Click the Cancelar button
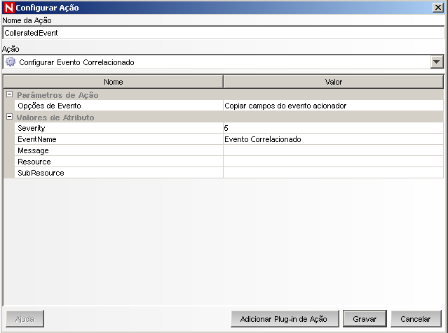This screenshot has height=333, width=448. point(415,318)
